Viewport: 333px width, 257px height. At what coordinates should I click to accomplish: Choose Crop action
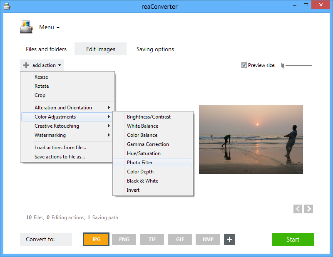point(67,95)
